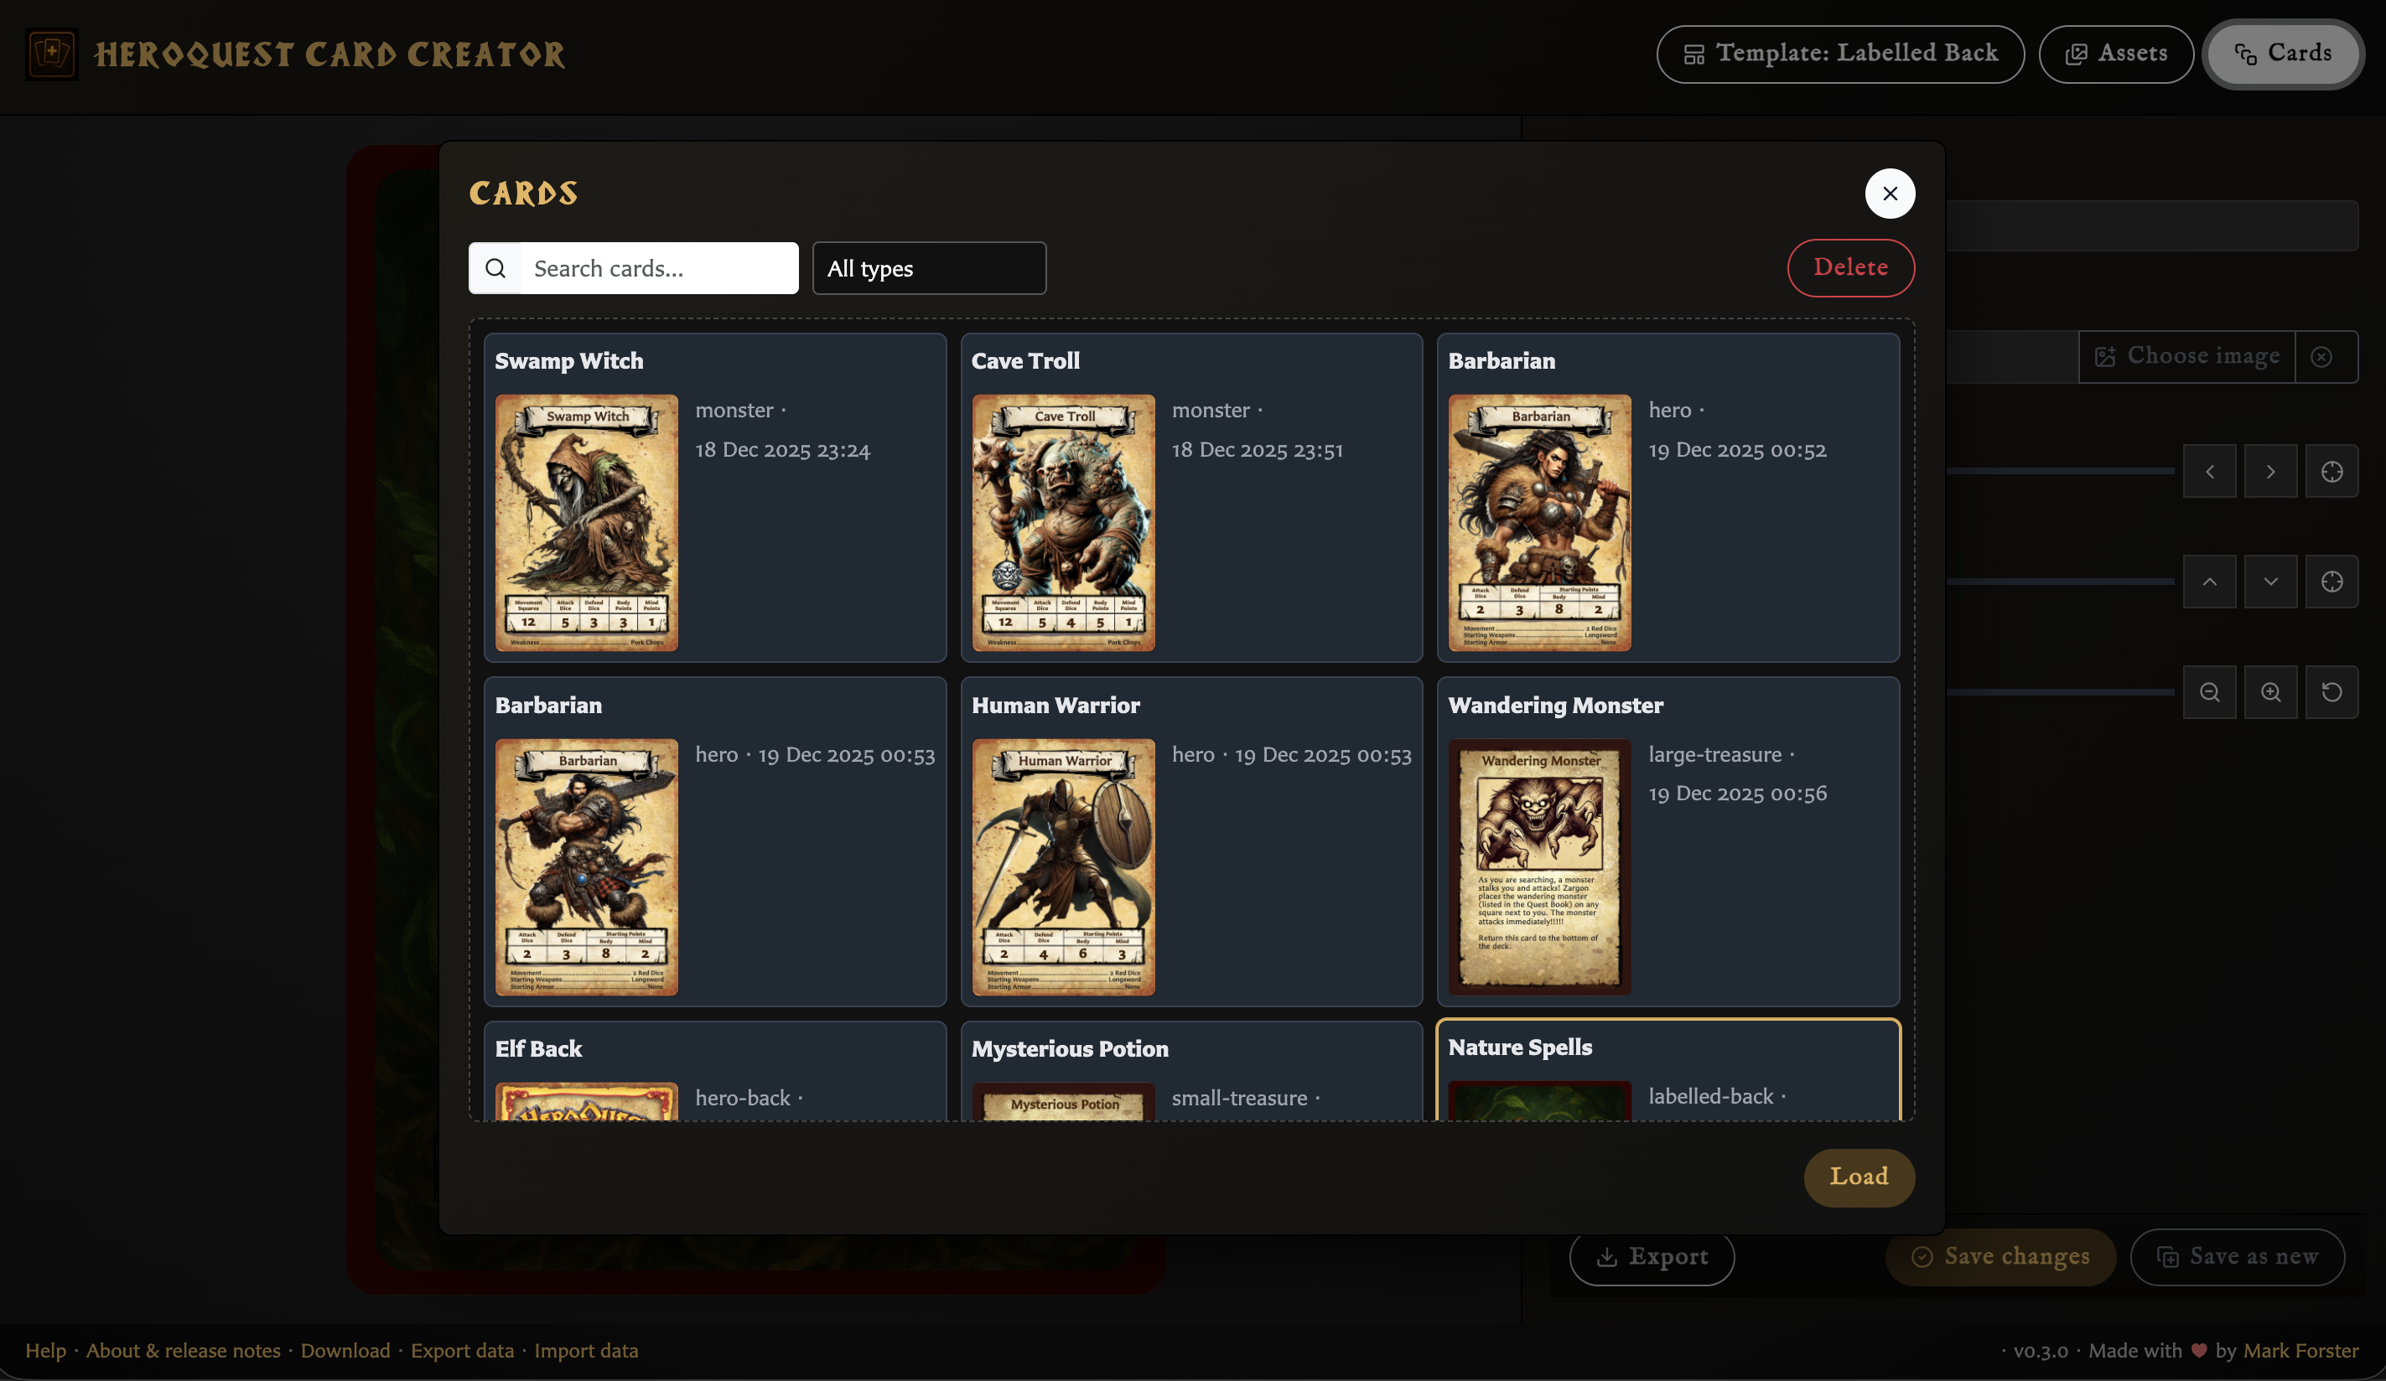2386x1381 pixels.
Task: Open the All types dropdown
Action: (x=928, y=269)
